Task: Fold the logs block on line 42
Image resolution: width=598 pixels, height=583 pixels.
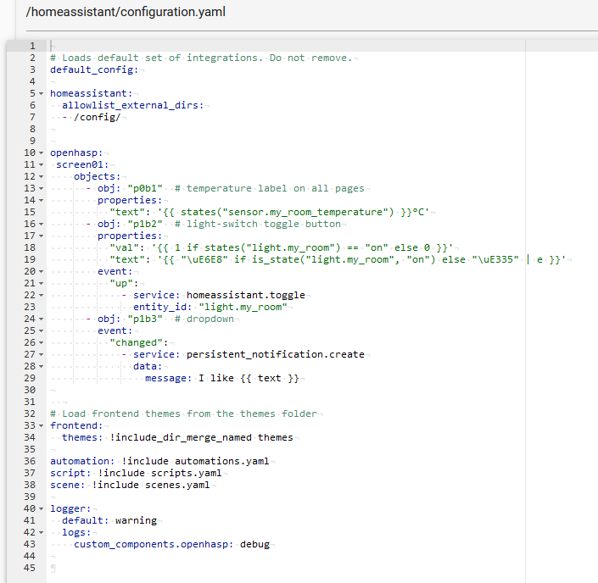Action: [41, 532]
